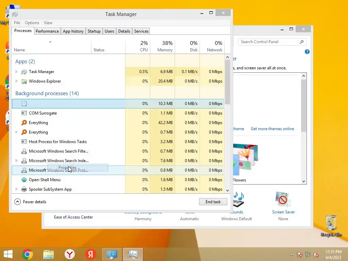
Task: Sort processes by the Name column header
Action: 52,47
